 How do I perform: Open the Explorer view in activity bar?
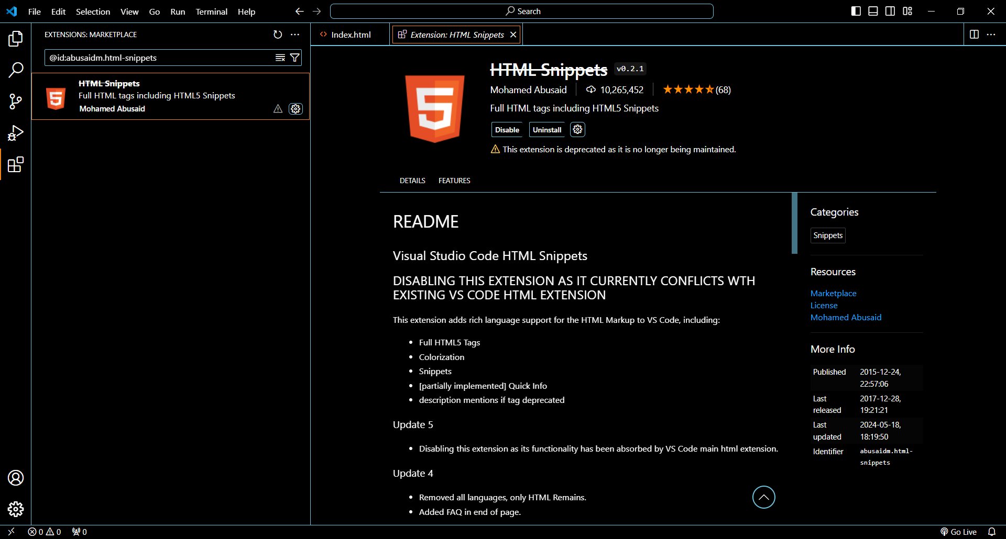point(16,38)
